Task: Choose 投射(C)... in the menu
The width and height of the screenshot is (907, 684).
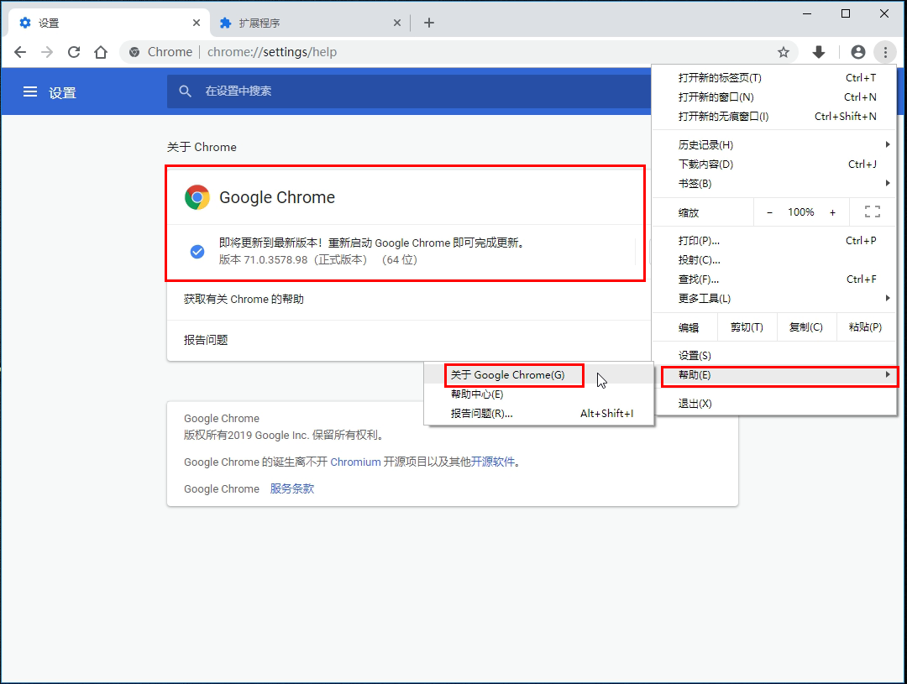Action: (774, 260)
